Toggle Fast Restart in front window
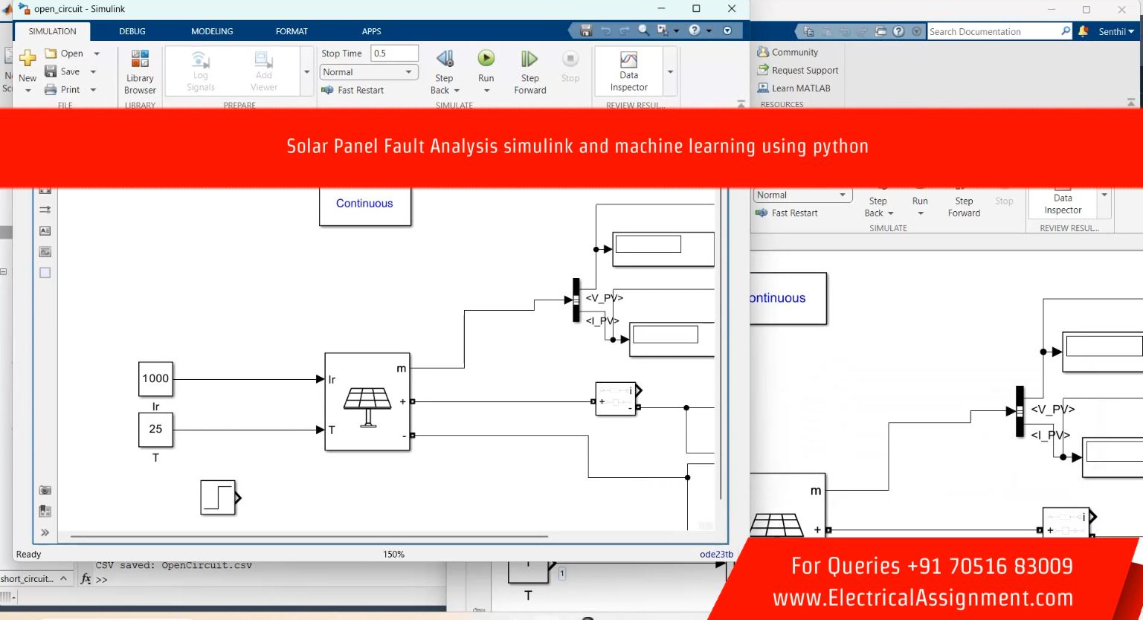The image size is (1143, 620). (352, 90)
